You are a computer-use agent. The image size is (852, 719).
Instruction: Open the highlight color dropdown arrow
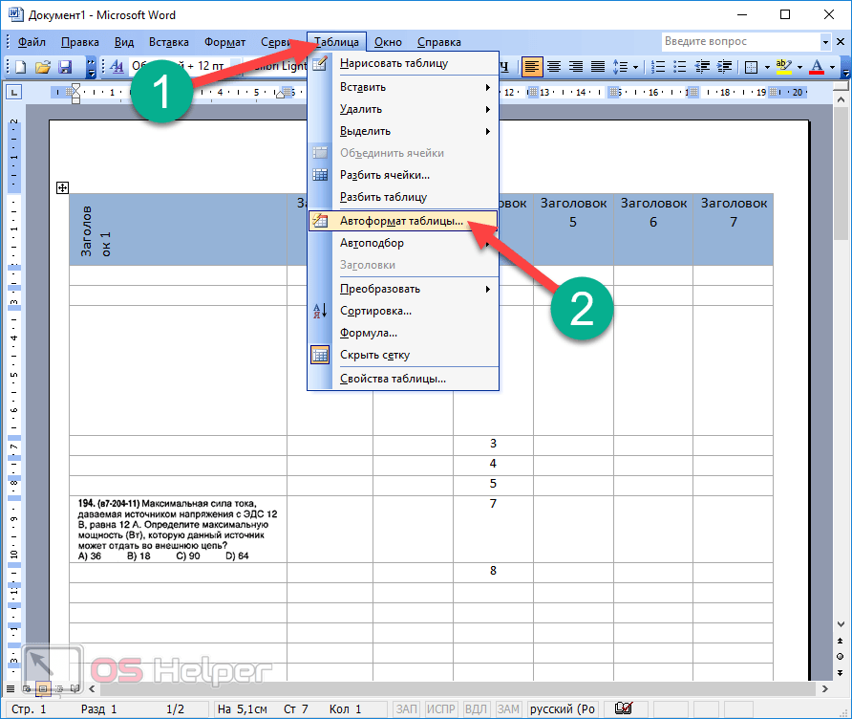799,67
